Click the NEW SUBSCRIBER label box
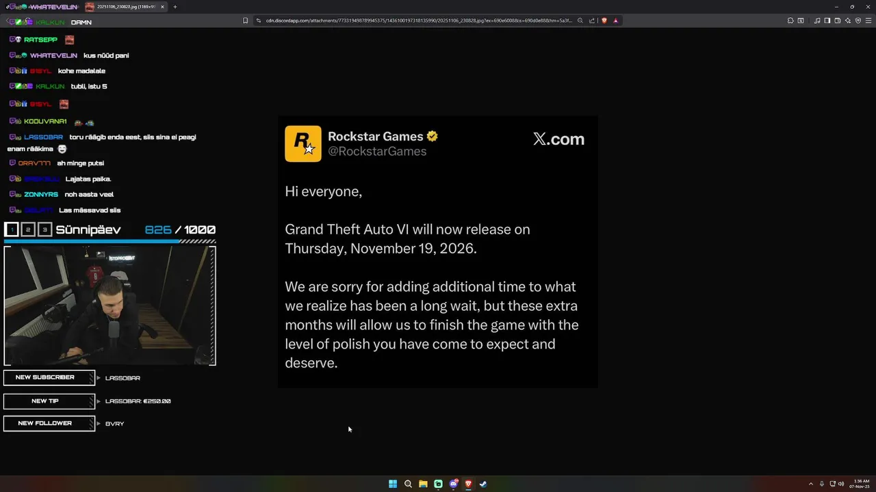Viewport: 876px width, 492px height. 49,377
